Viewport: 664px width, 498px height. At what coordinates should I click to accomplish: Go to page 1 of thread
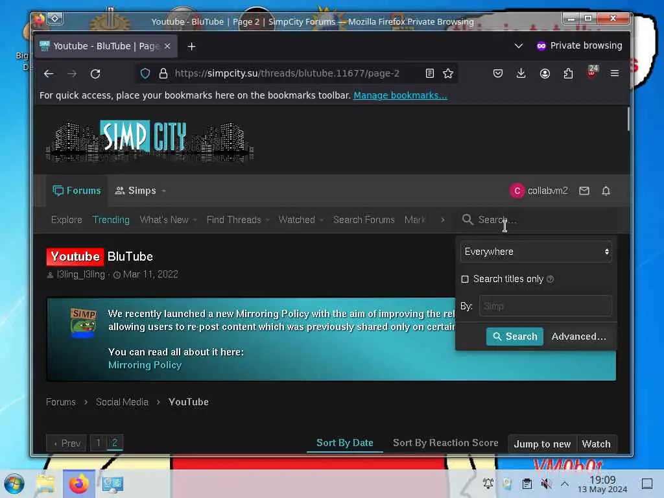pos(99,443)
